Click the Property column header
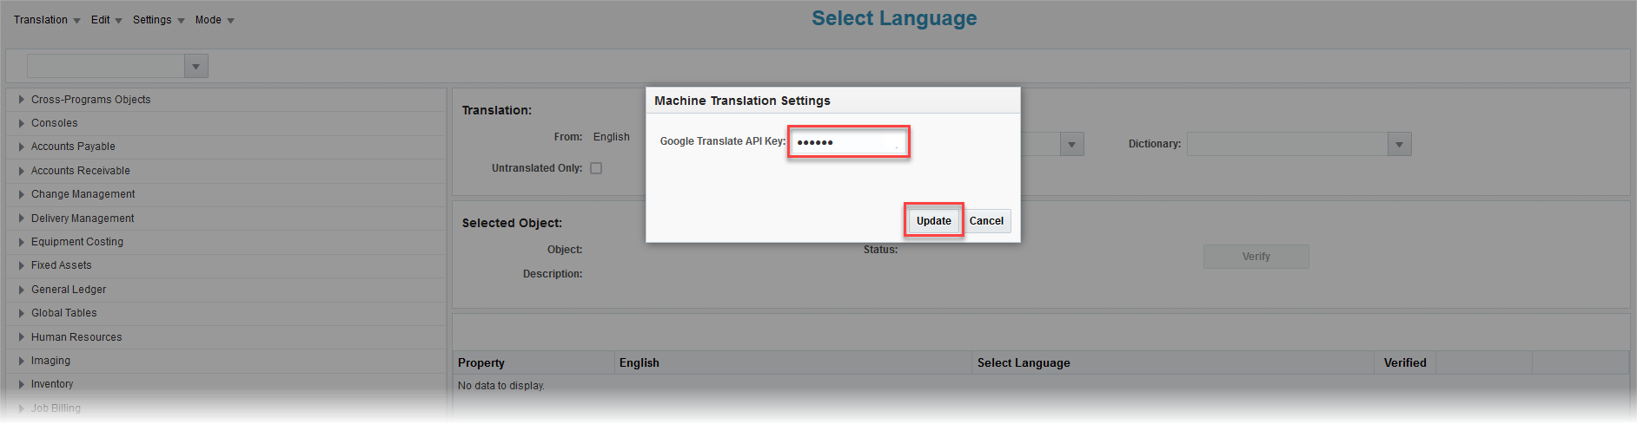Image resolution: width=1637 pixels, height=424 pixels. click(534, 363)
